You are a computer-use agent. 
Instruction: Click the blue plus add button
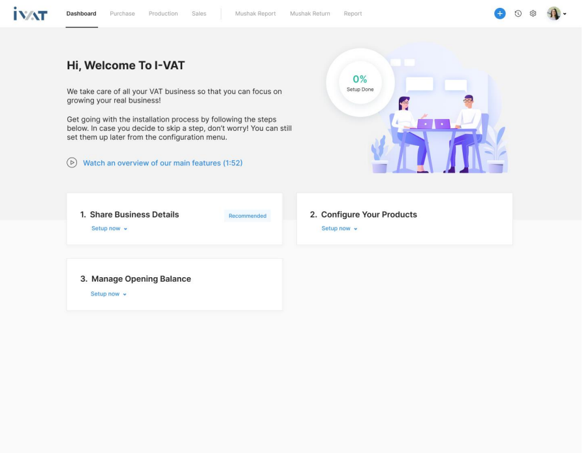click(x=499, y=14)
